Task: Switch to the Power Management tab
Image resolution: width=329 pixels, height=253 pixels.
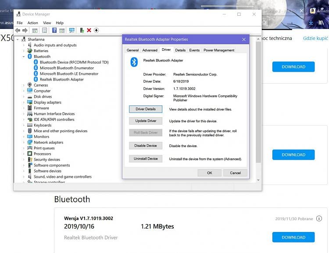Action: pos(219,50)
